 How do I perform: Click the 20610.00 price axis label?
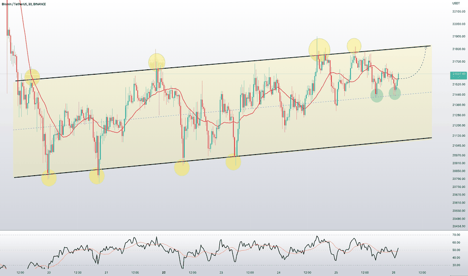pos(459,203)
